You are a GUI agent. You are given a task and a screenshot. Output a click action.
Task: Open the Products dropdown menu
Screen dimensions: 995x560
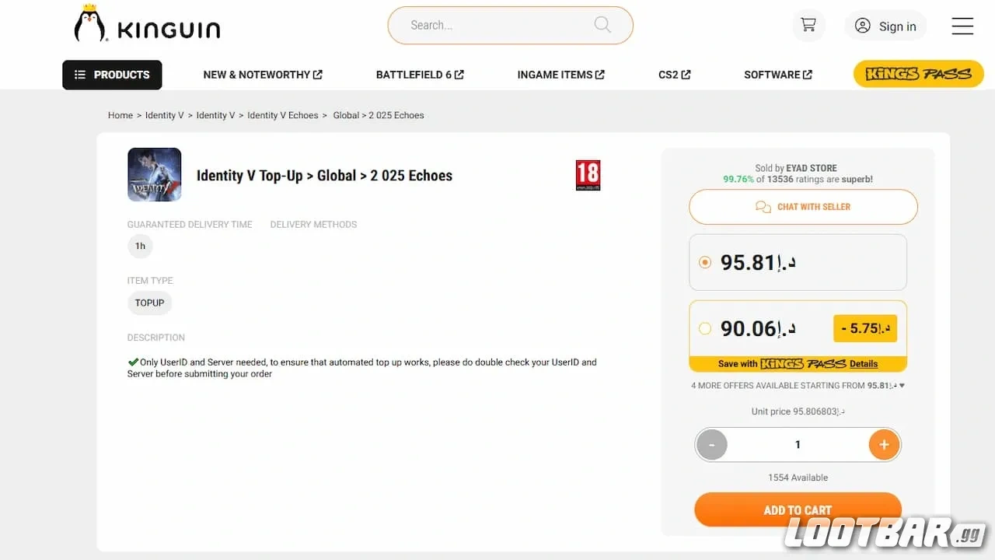112,75
